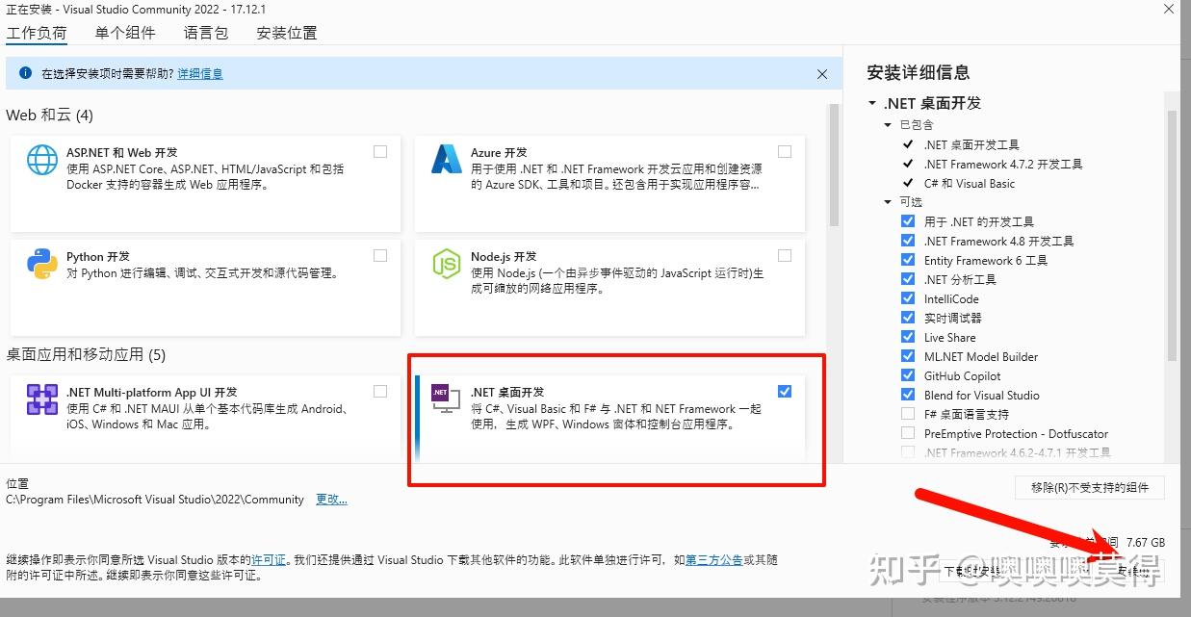The height and width of the screenshot is (617, 1191).
Task: Click the 7.67 GB space value
Action: [x=1146, y=542]
